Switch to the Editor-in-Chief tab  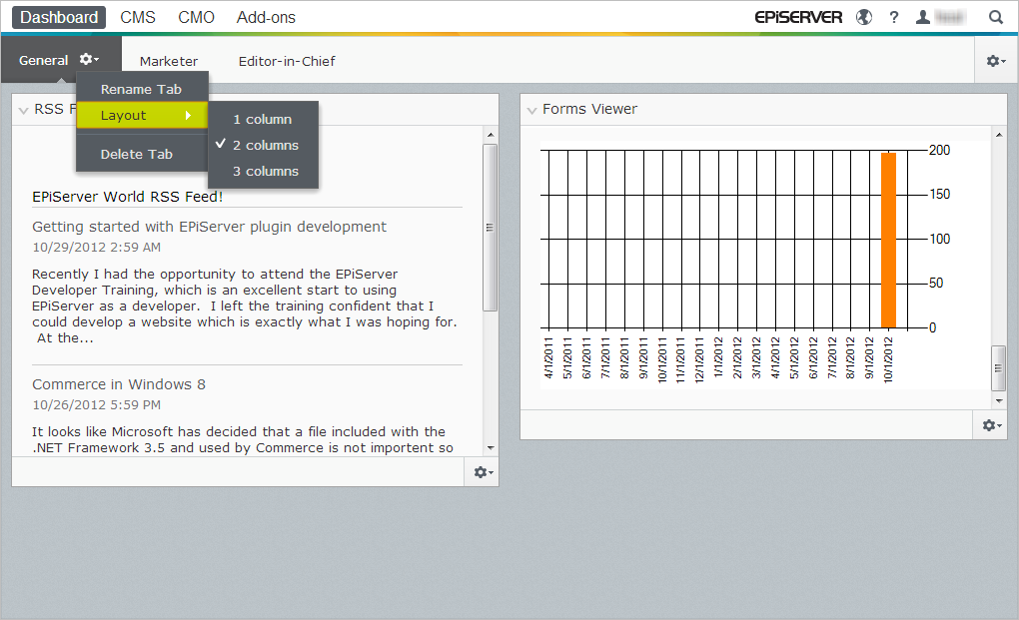click(287, 61)
